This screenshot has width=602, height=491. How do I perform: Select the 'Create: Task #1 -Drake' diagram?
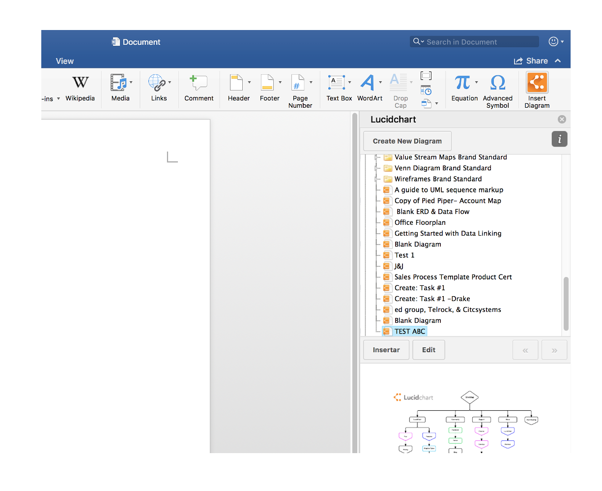coord(432,299)
